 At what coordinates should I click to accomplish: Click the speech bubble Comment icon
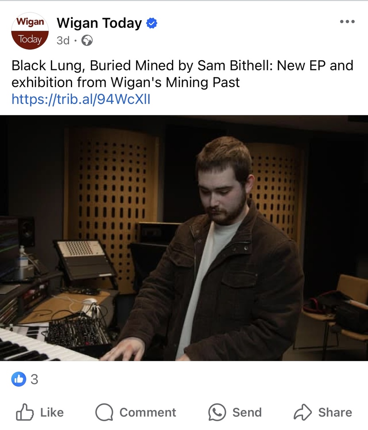click(104, 412)
